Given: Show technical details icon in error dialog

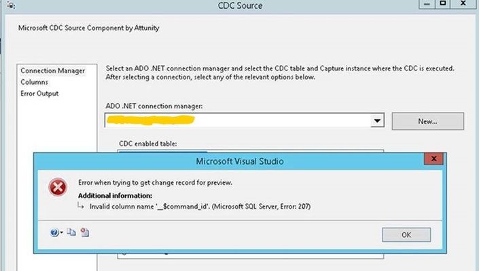Looking at the screenshot, I should (x=85, y=232).
